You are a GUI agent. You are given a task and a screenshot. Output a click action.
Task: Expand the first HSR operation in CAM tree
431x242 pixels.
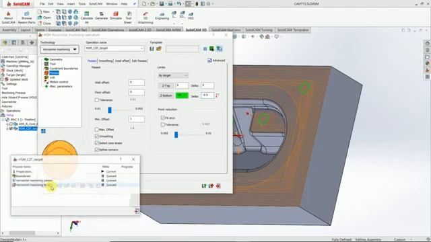[x=7, y=124]
